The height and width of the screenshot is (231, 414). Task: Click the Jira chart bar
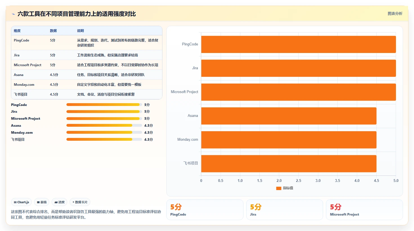298,68
